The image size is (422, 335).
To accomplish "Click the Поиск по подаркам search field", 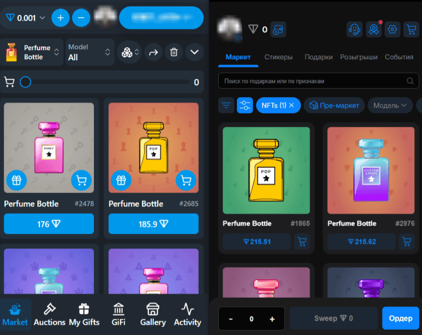I will (x=319, y=81).
